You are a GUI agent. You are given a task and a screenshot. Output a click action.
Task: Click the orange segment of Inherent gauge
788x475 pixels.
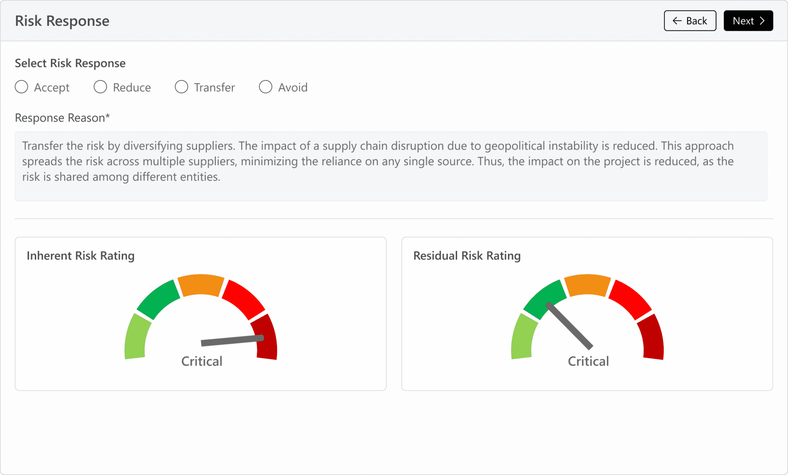[x=201, y=285]
